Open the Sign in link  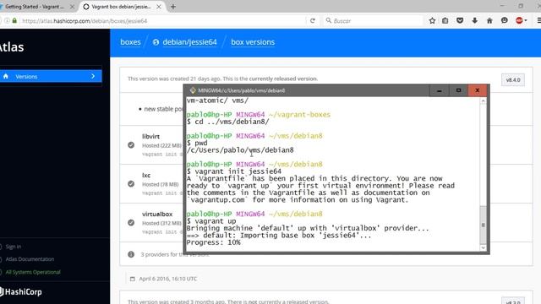click(x=14, y=247)
